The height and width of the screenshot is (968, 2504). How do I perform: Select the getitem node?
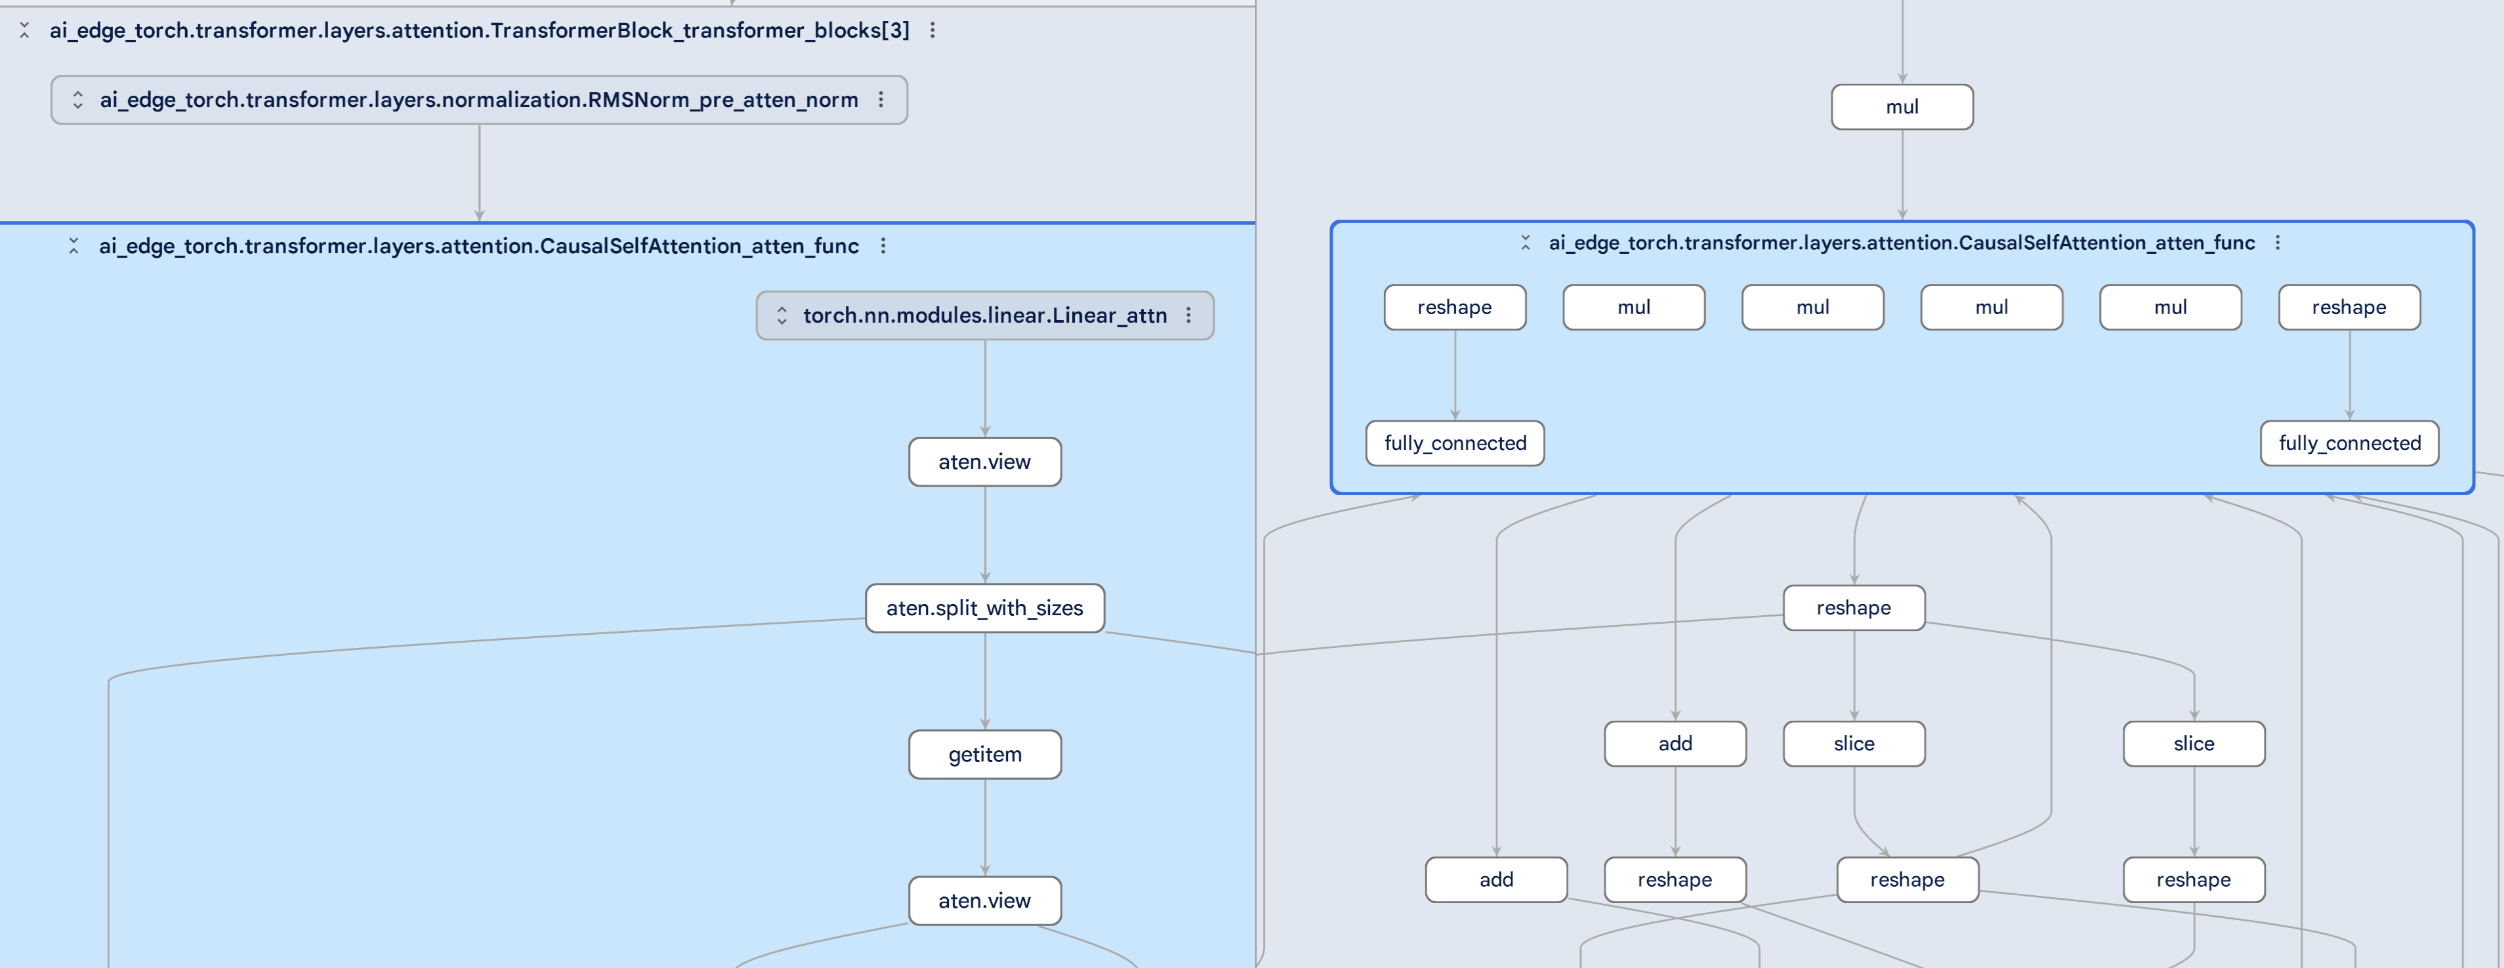984,754
